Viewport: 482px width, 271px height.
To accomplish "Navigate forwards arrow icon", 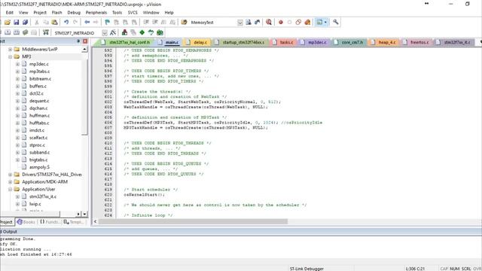I will tap(96, 22).
